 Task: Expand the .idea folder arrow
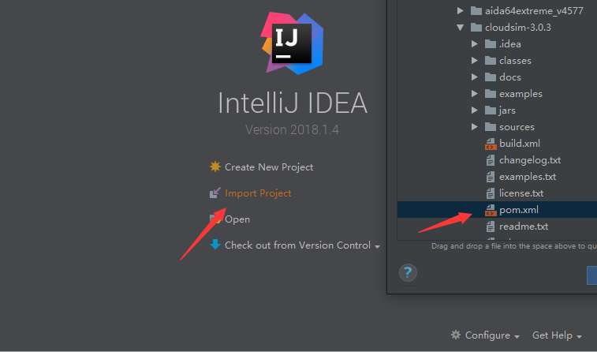[475, 44]
